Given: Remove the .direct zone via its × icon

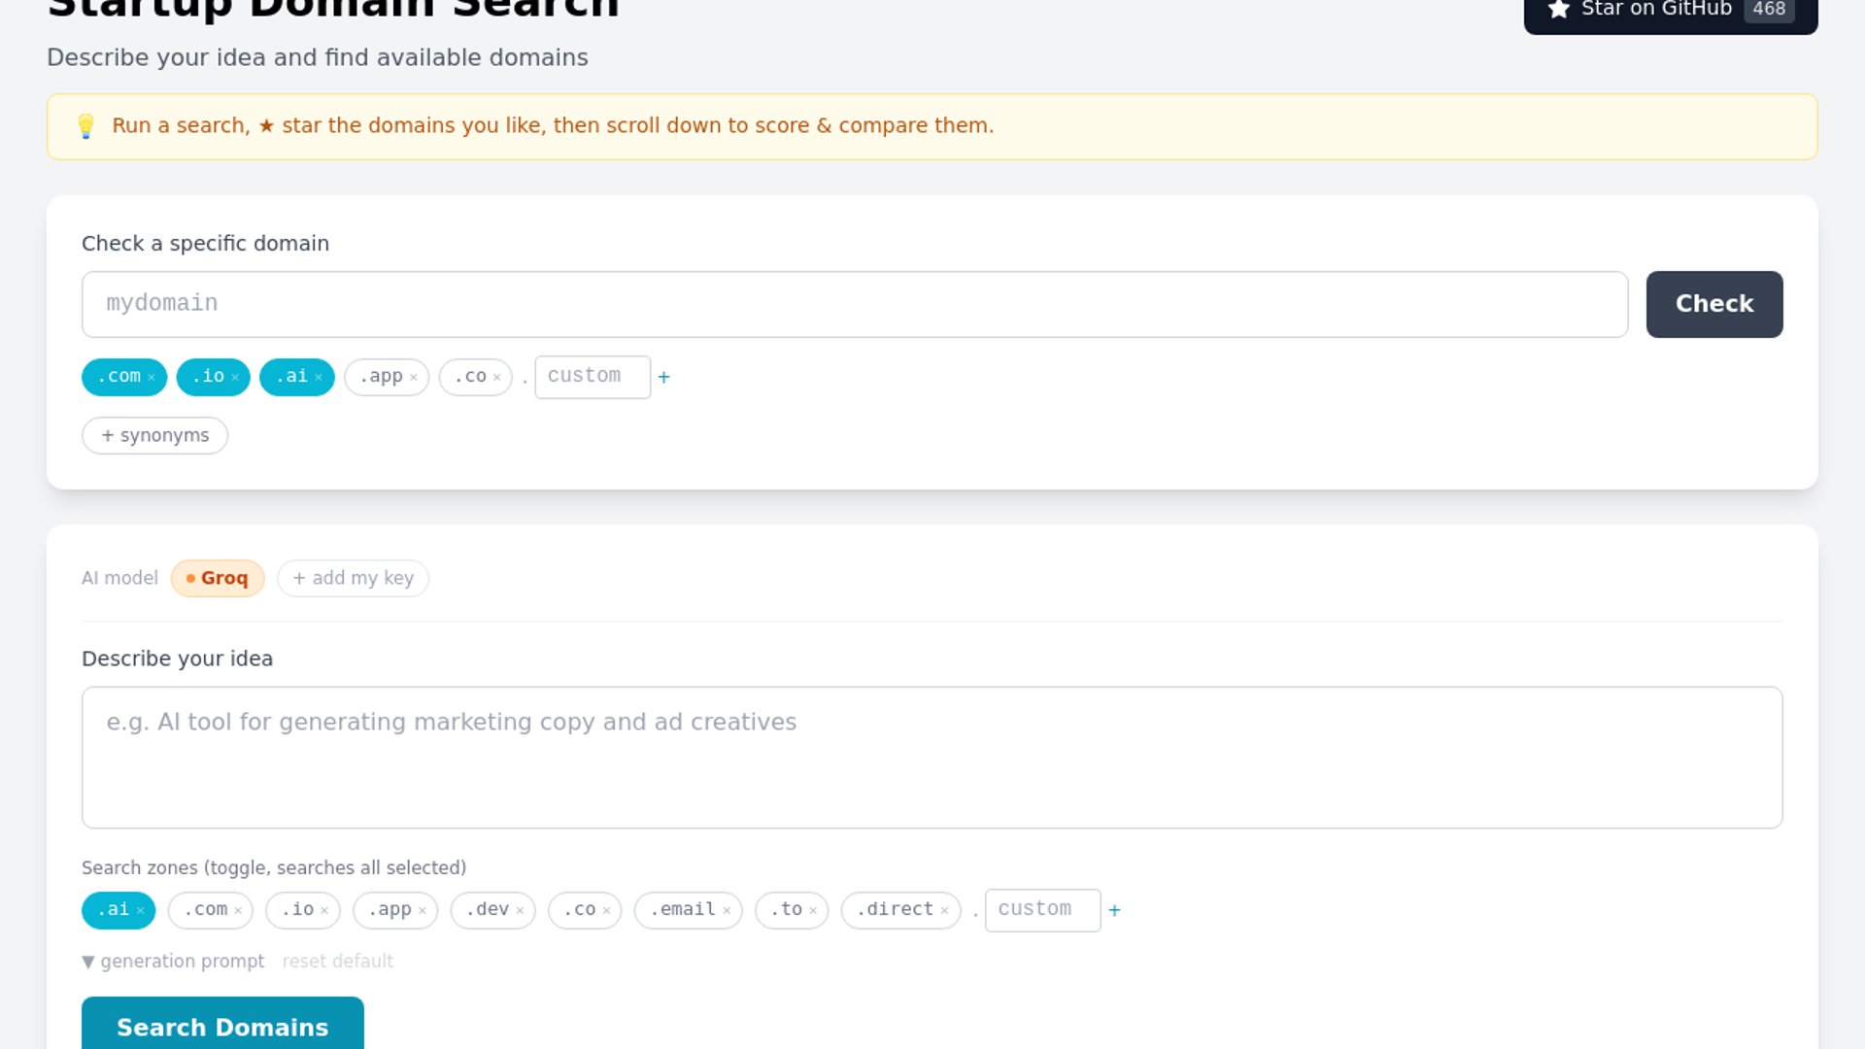Looking at the screenshot, I should [944, 911].
